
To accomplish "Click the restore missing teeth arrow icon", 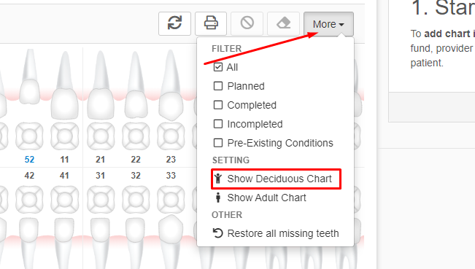I will pos(217,233).
